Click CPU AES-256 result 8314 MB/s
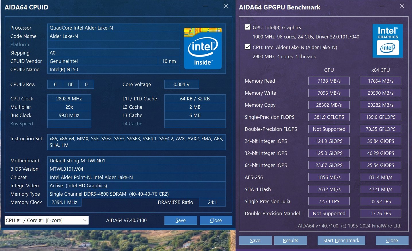Viewport: 412px width, 251px height. 381,177
